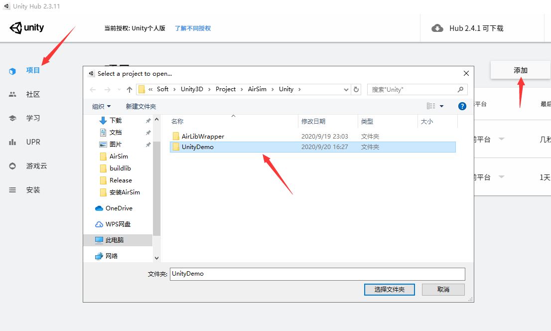The height and width of the screenshot is (331, 551).
Task: Select 此电脑 in the navigation pane
Action: (118, 240)
